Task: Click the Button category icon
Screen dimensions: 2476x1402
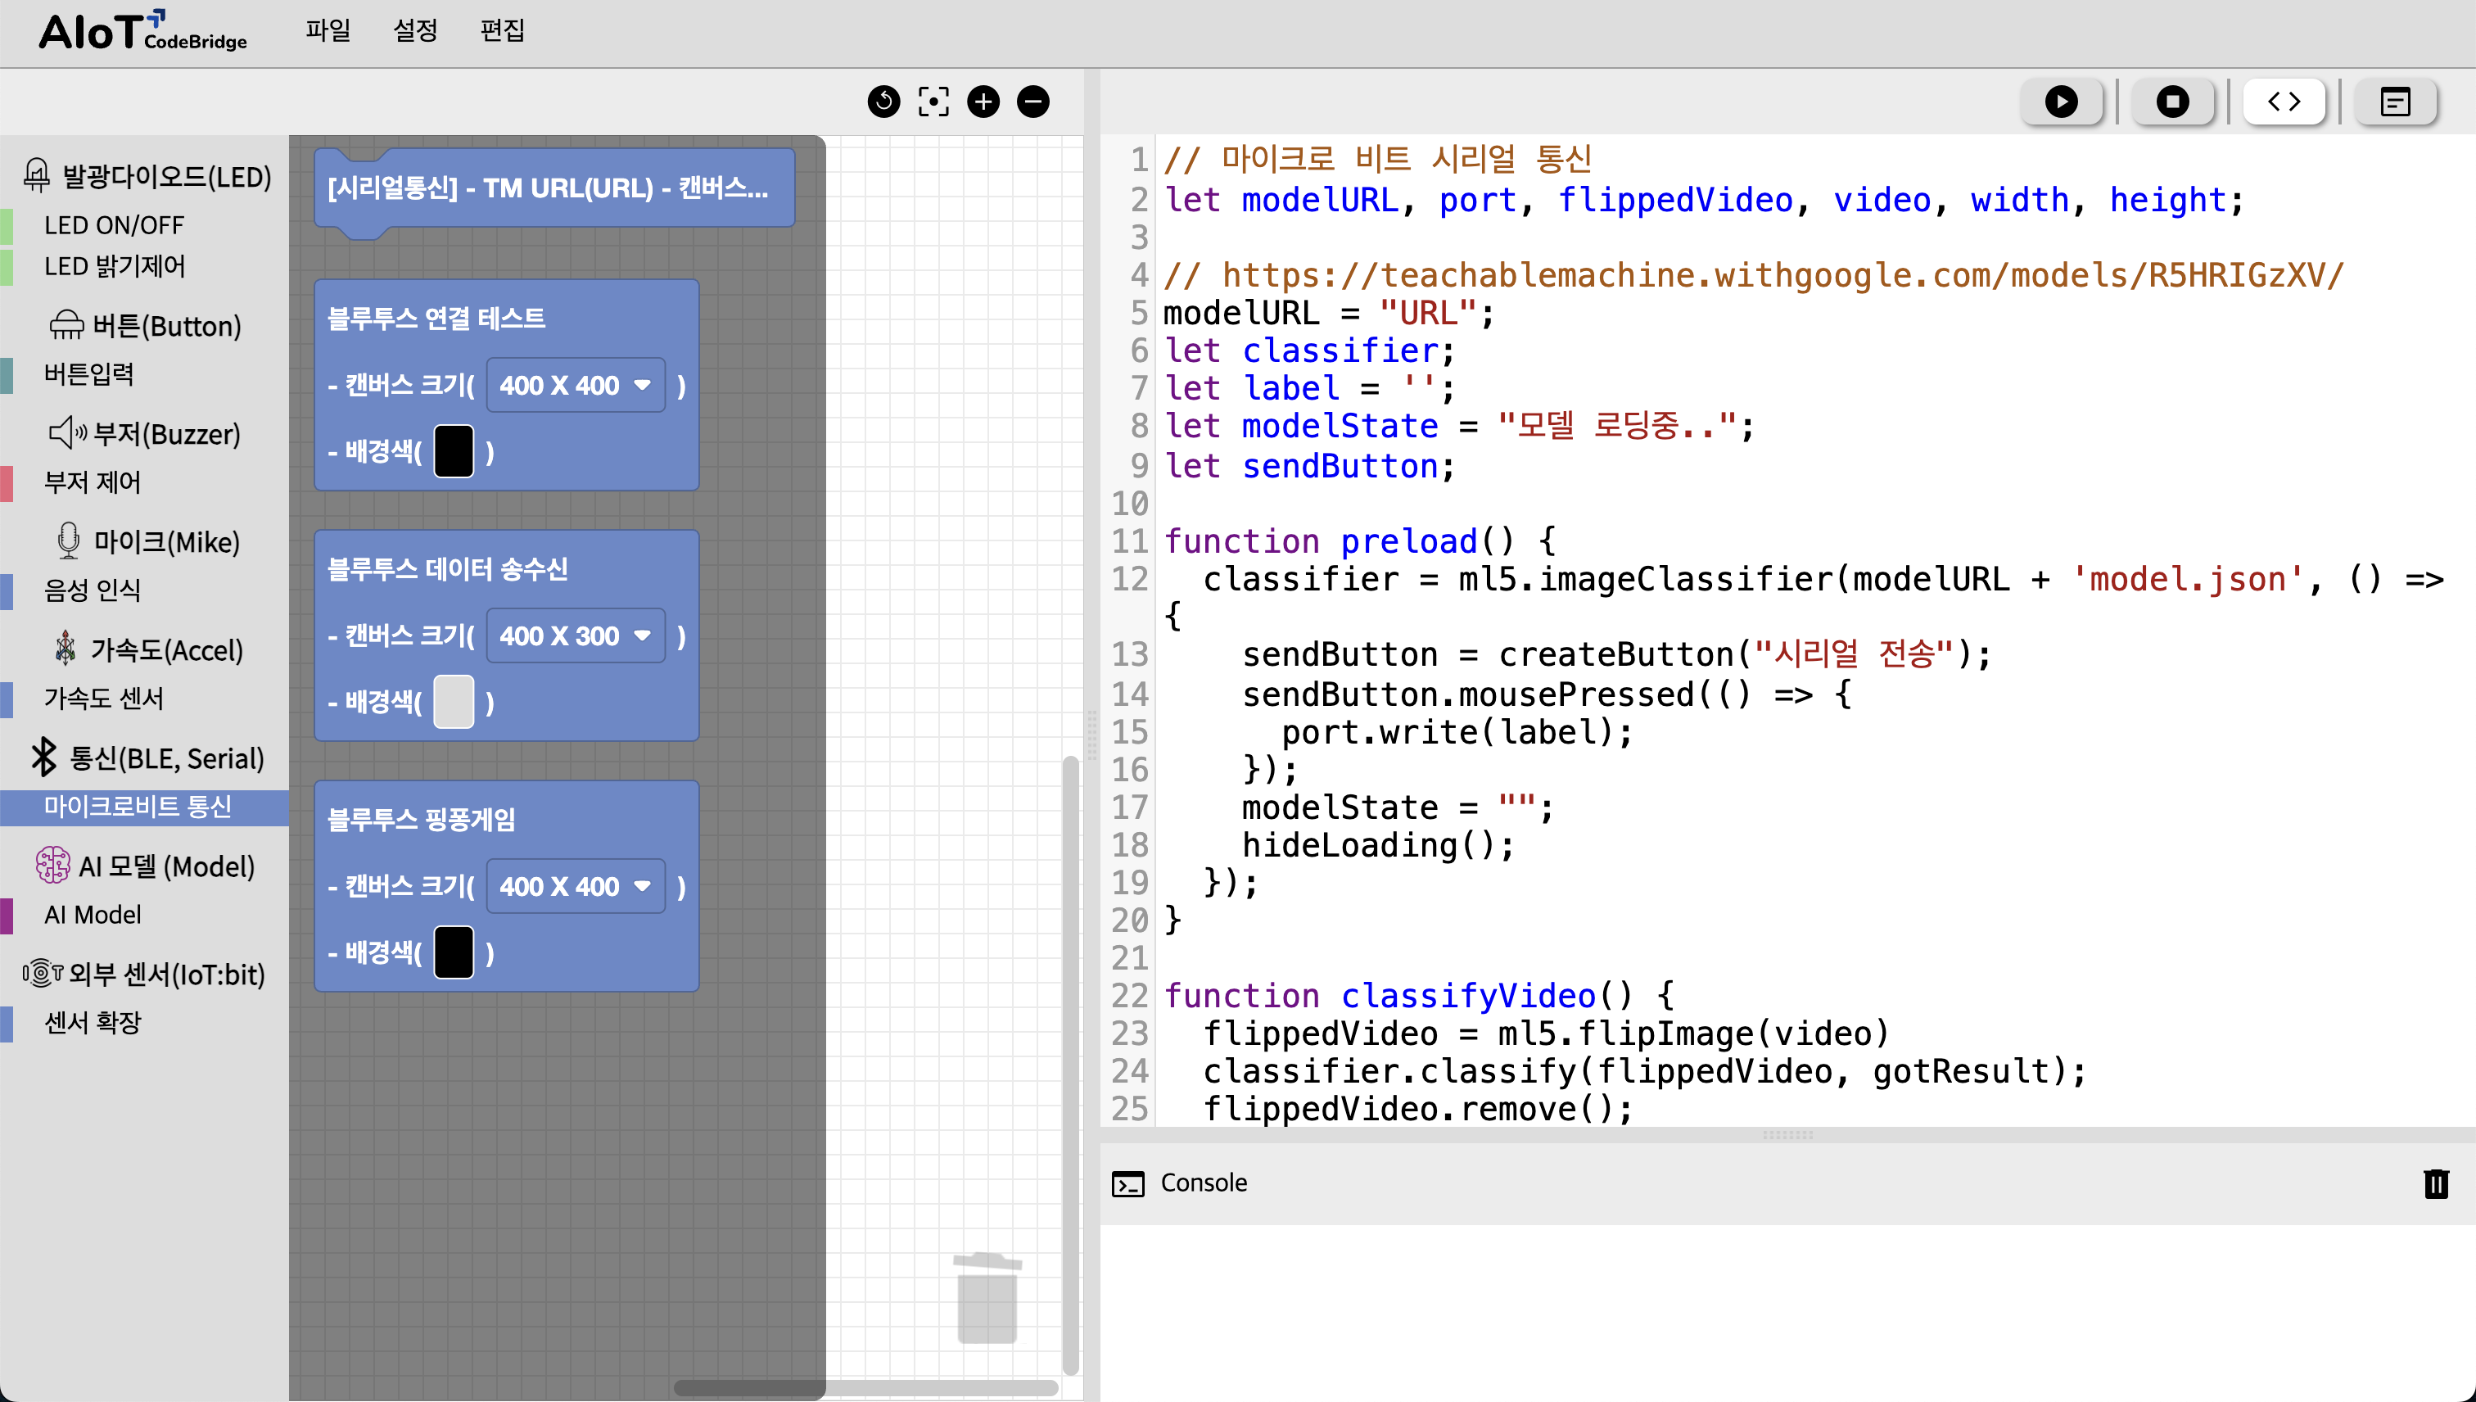Action: tap(66, 325)
